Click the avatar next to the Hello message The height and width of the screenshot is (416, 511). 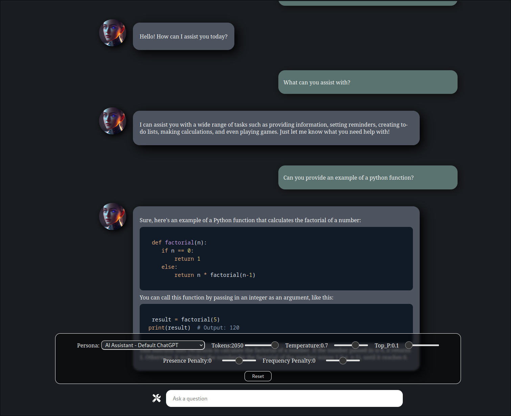pyautogui.click(x=113, y=33)
